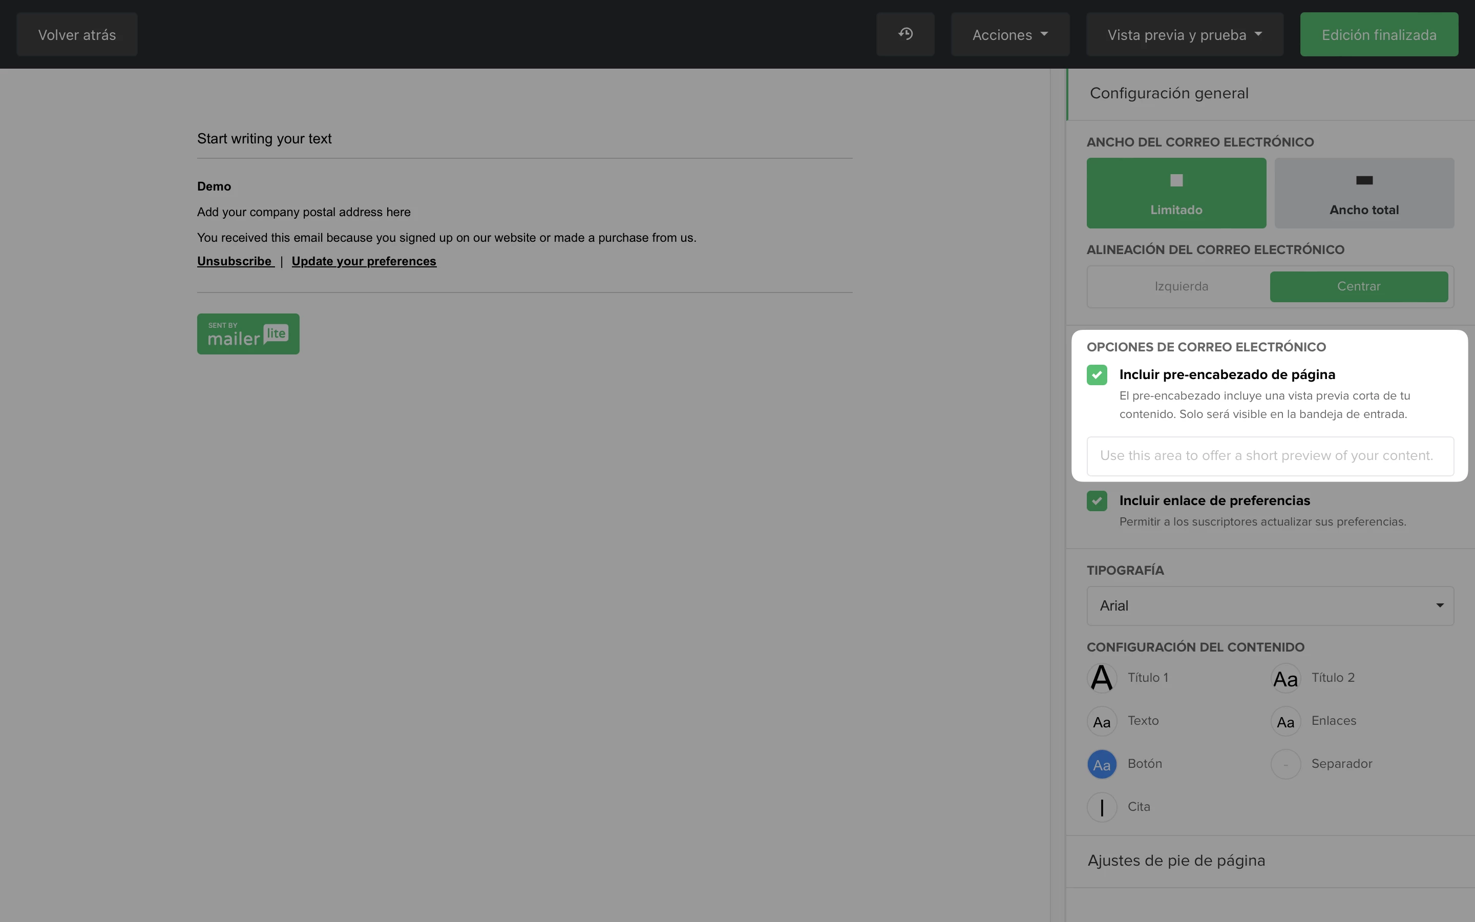Select the Limitado email width
This screenshot has width=1475, height=922.
click(1176, 193)
